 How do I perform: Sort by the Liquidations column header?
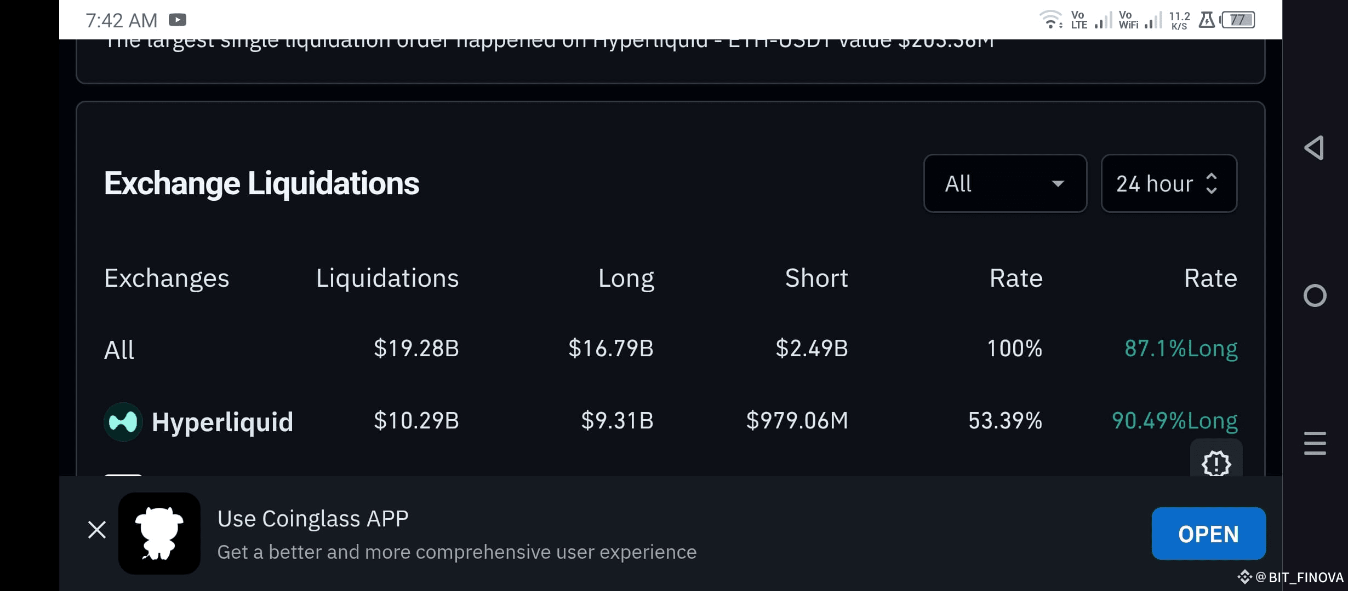(x=387, y=278)
